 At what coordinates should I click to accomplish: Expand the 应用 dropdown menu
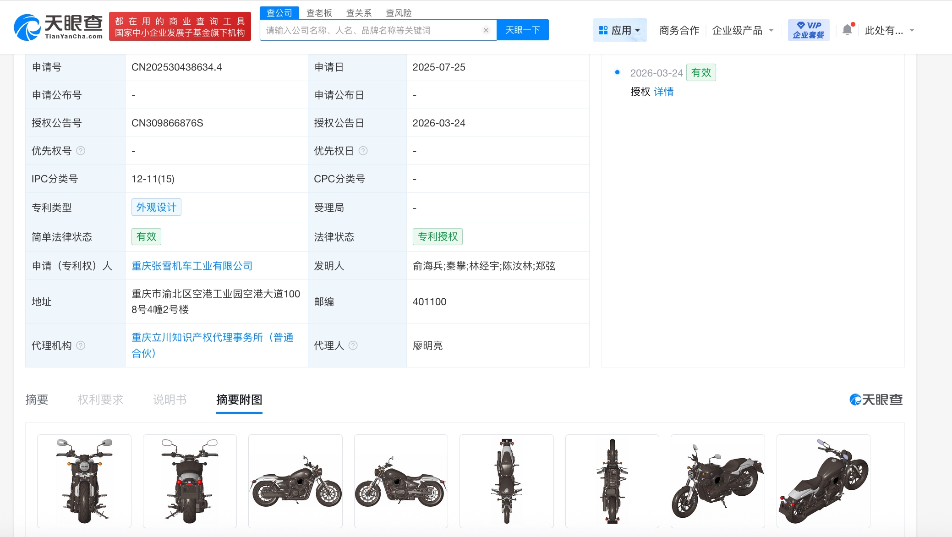tap(619, 30)
